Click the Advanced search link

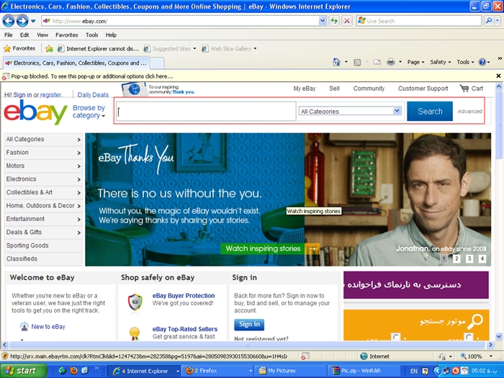pos(469,111)
